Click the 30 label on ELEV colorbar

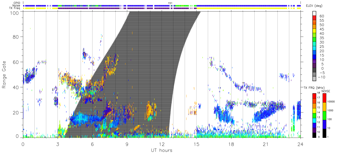(322, 42)
